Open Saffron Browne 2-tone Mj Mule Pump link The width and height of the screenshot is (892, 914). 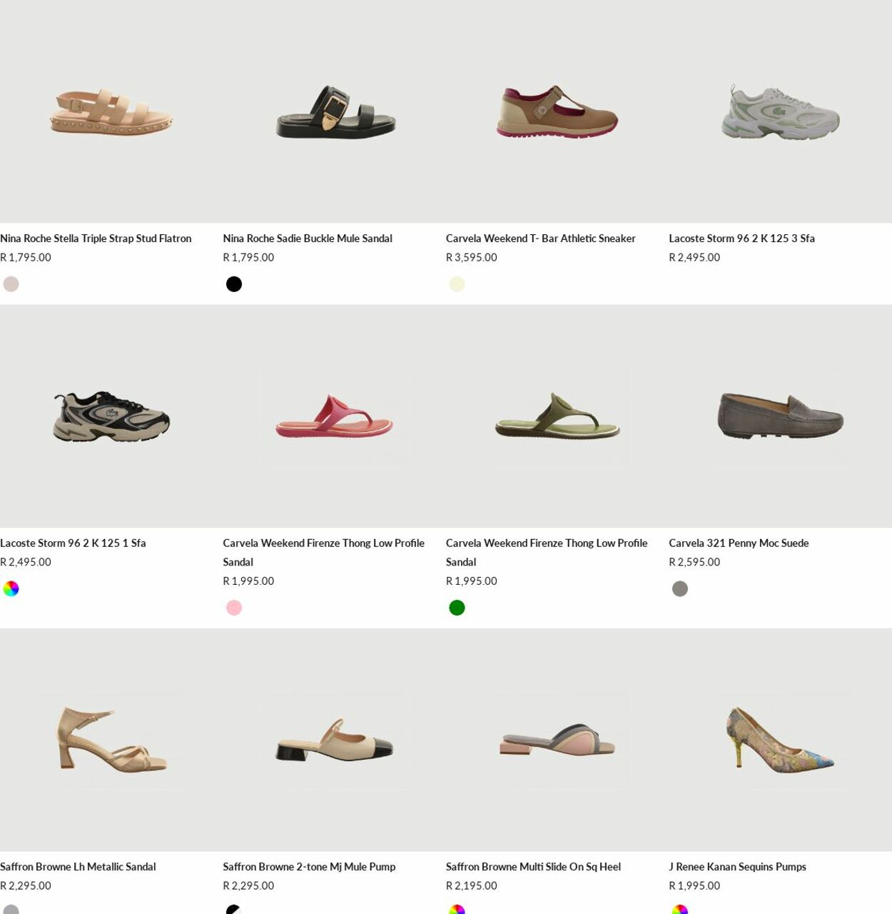(309, 867)
